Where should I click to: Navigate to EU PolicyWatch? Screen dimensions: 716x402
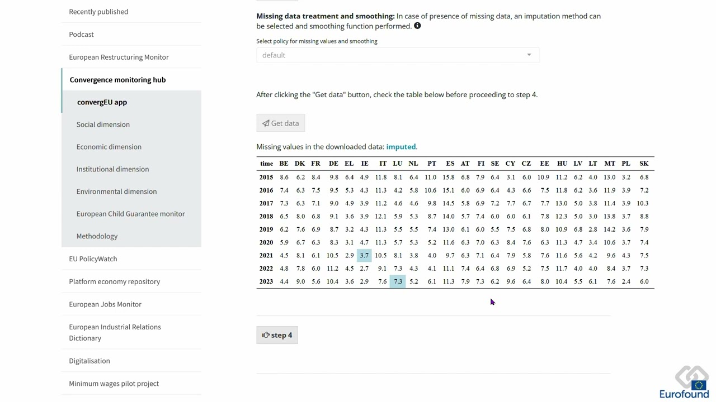tap(93, 259)
